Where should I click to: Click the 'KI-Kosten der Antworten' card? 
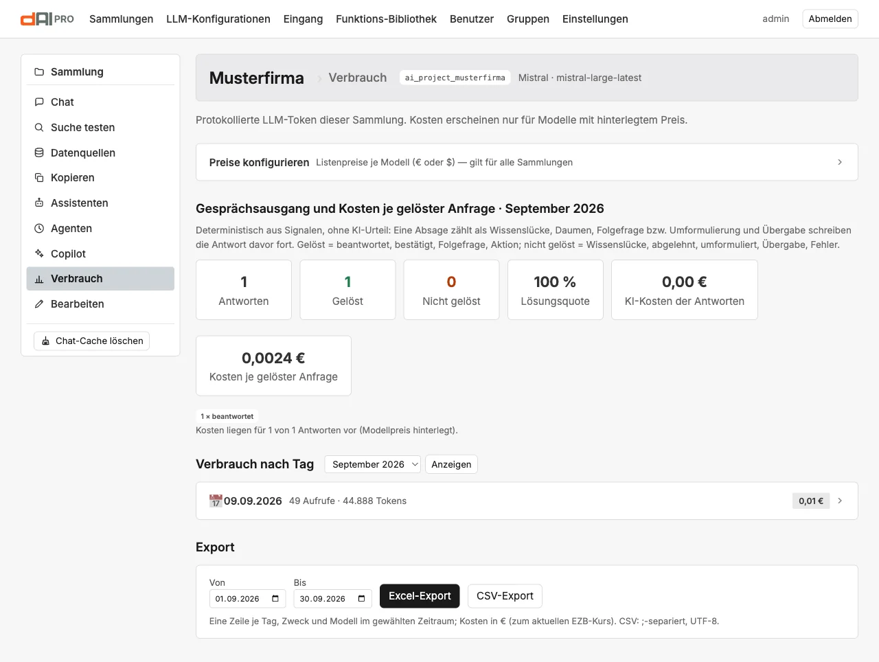[x=685, y=290]
